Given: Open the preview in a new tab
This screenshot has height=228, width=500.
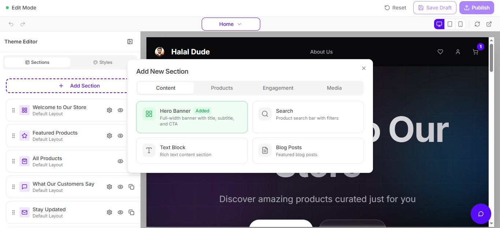Looking at the screenshot, I should 489,24.
